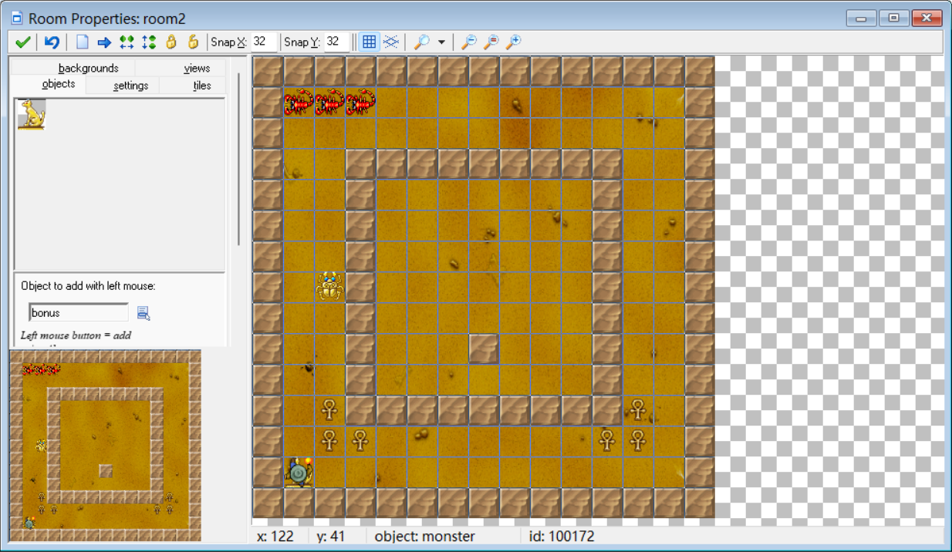952x552 pixels.
Task: Click the room's top-left corner wall block
Action: tap(268, 71)
